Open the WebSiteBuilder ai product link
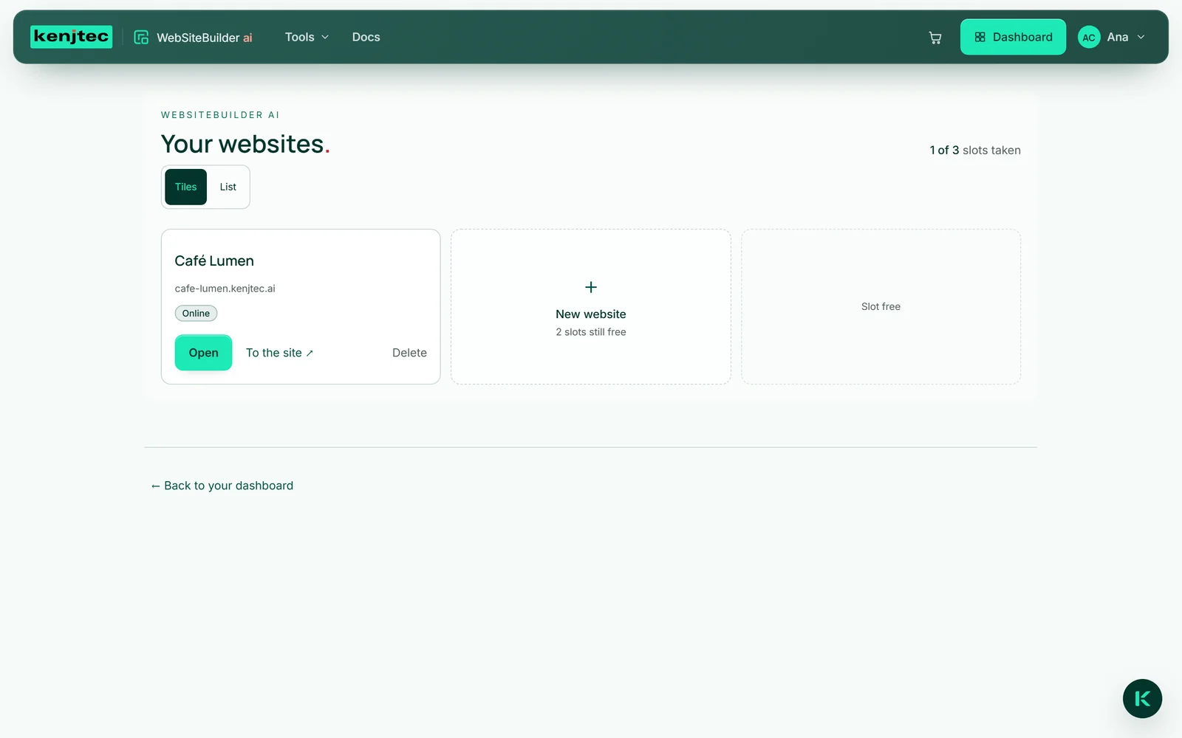The image size is (1182, 738). pyautogui.click(x=194, y=38)
